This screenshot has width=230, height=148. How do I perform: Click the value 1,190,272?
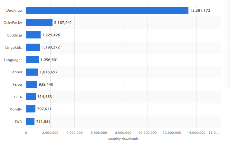pos(51,47)
